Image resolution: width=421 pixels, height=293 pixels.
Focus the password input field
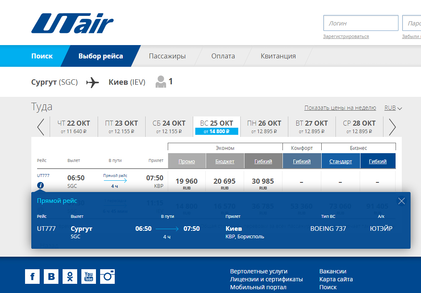pyautogui.click(x=411, y=23)
